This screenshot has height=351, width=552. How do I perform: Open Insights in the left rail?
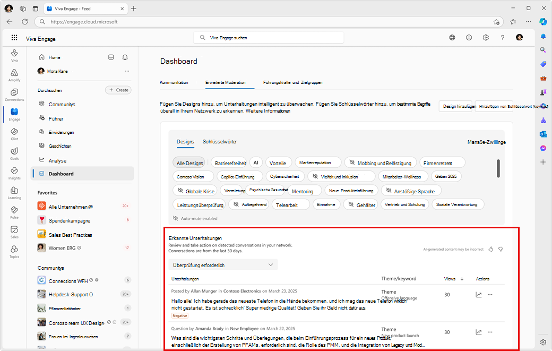click(14, 173)
